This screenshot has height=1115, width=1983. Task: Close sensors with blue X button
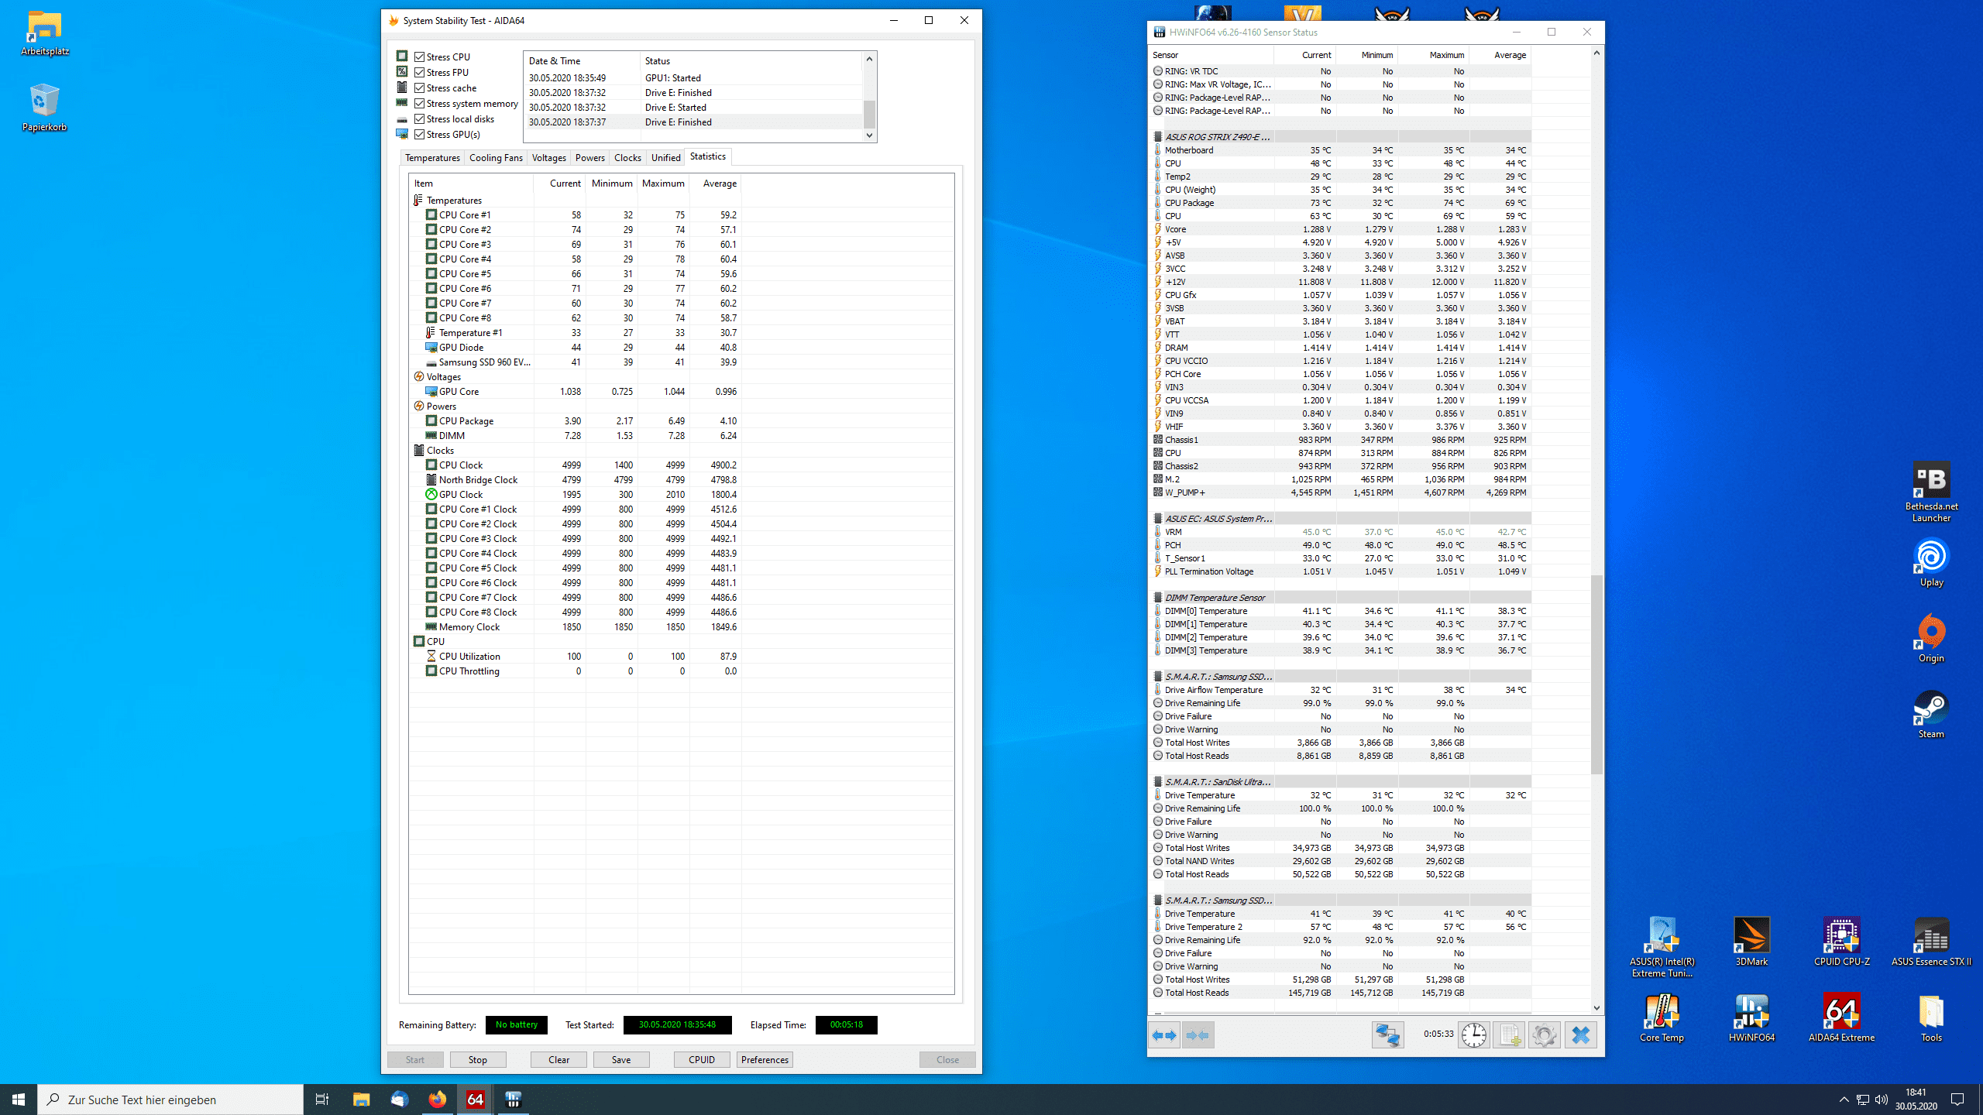(1580, 1035)
